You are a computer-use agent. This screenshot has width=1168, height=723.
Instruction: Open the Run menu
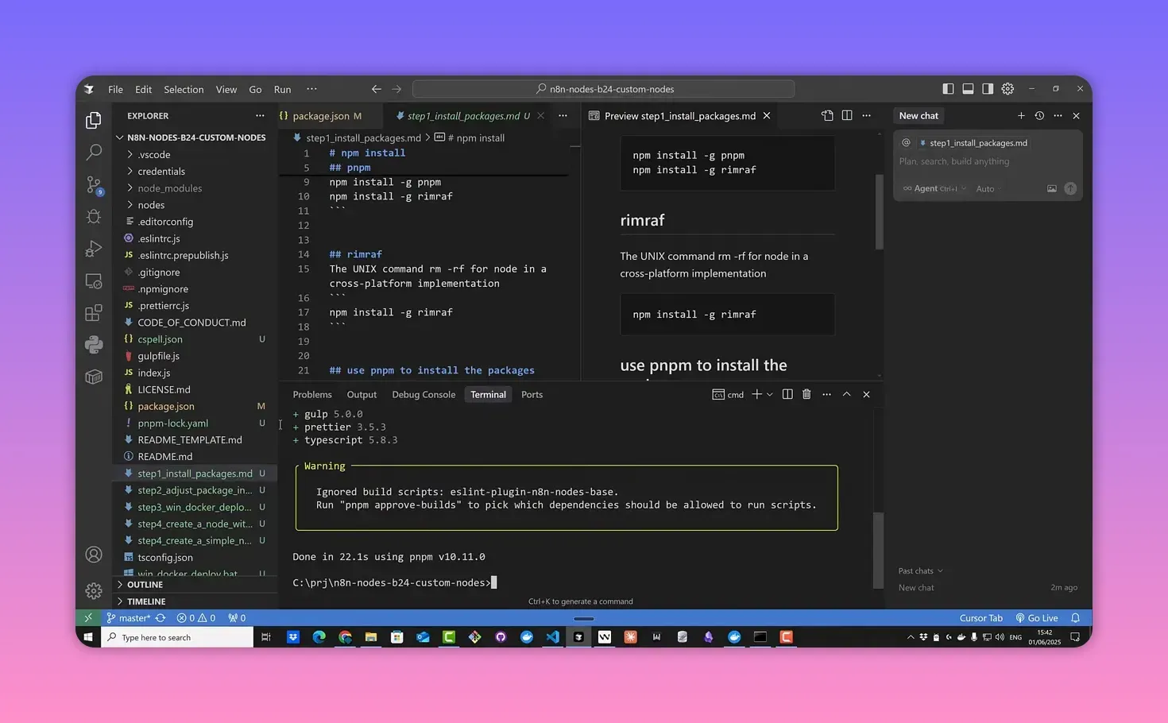282,89
